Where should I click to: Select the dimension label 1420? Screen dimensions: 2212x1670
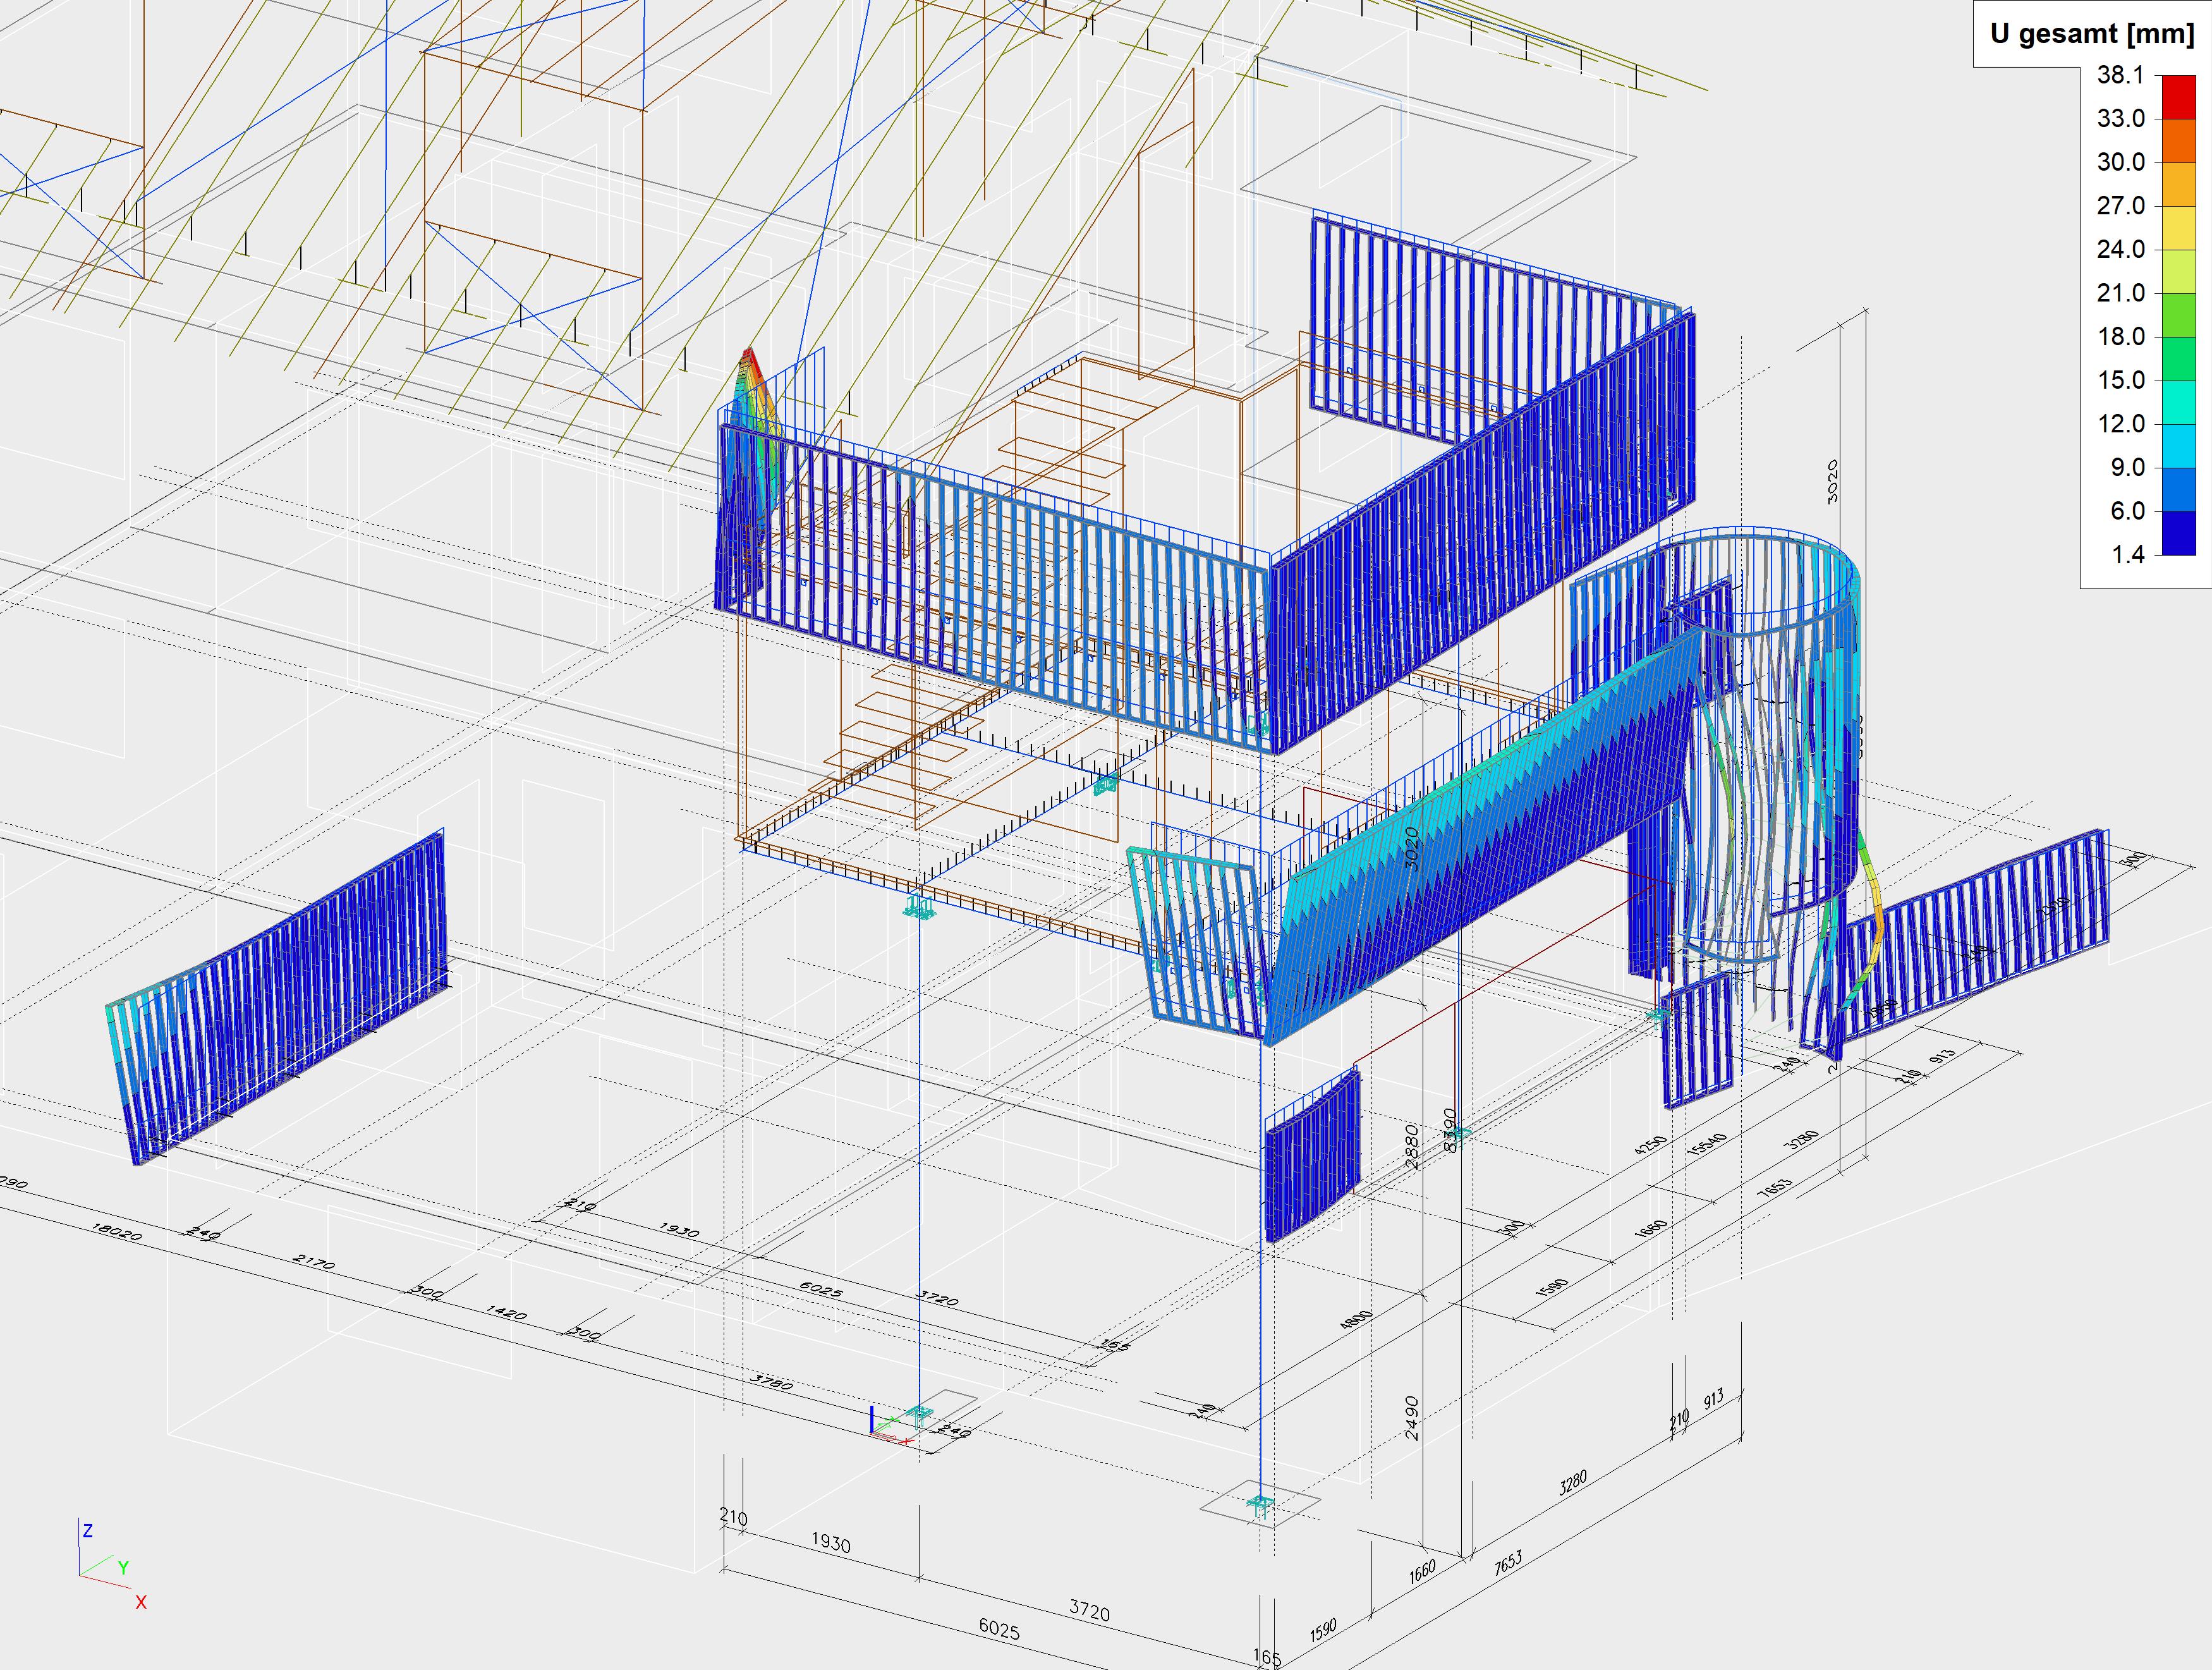coord(506,1312)
